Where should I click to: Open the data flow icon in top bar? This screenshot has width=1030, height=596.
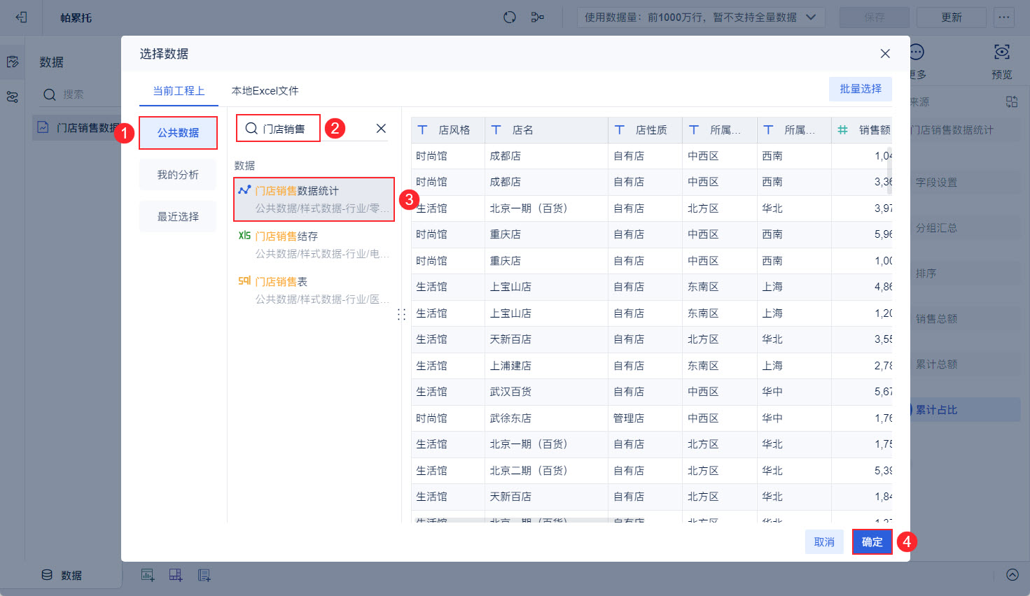tap(538, 17)
